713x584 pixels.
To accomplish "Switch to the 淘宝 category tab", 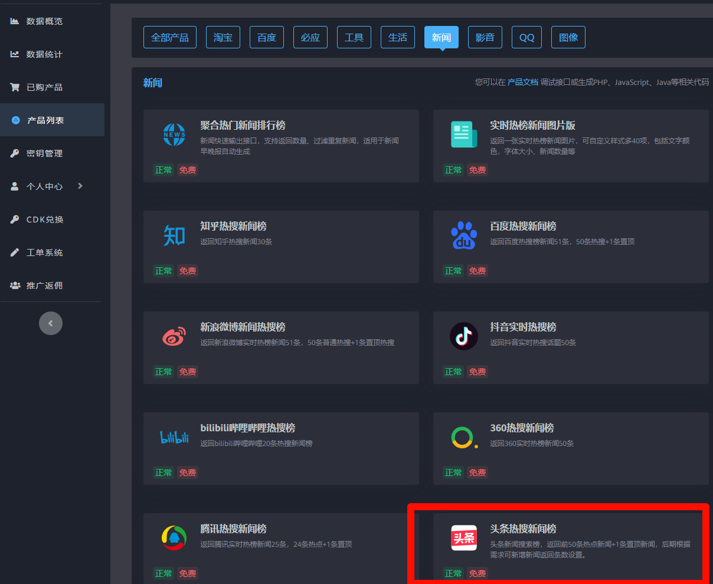I will coord(223,37).
